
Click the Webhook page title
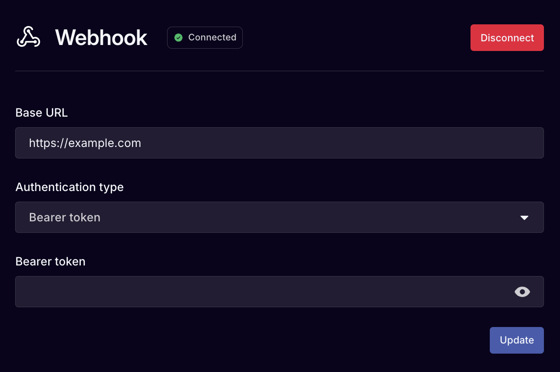pyautogui.click(x=101, y=38)
